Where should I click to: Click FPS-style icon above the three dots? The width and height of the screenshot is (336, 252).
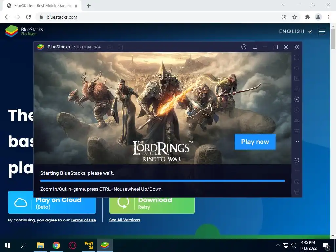pos(297,131)
